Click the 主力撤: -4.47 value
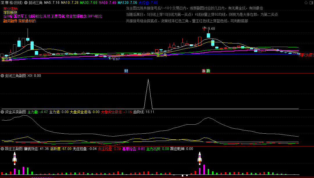The width and height of the screenshot is (314, 178). (x=38, y=112)
